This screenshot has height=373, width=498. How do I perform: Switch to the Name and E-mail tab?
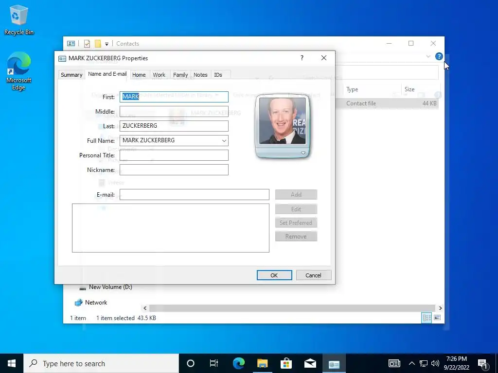[107, 74]
